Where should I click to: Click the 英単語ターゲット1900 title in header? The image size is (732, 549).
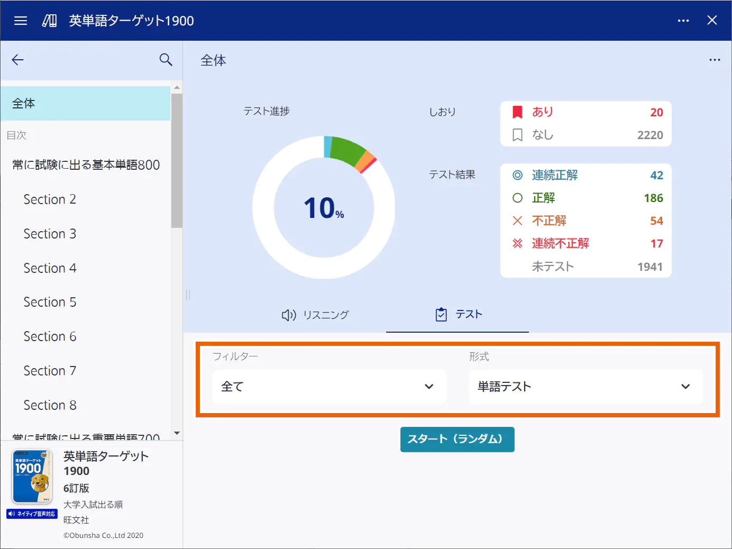point(132,21)
